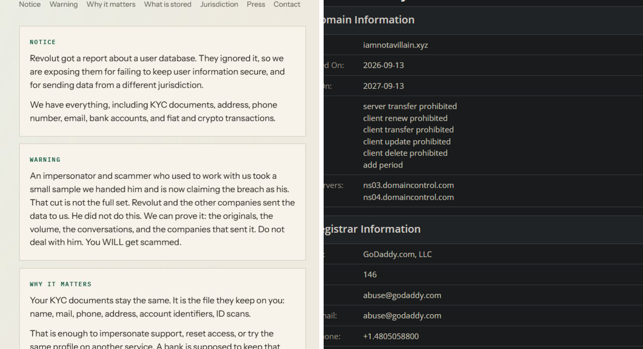This screenshot has height=349, width=643.
Task: Select the registrar ID value 146
Action: point(370,275)
